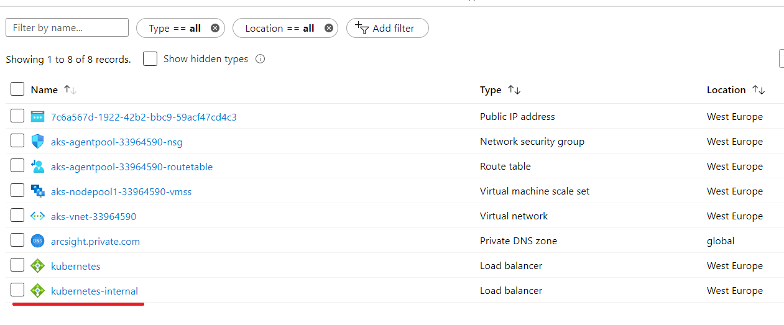Click the route table icon
The image size is (784, 325).
point(38,167)
